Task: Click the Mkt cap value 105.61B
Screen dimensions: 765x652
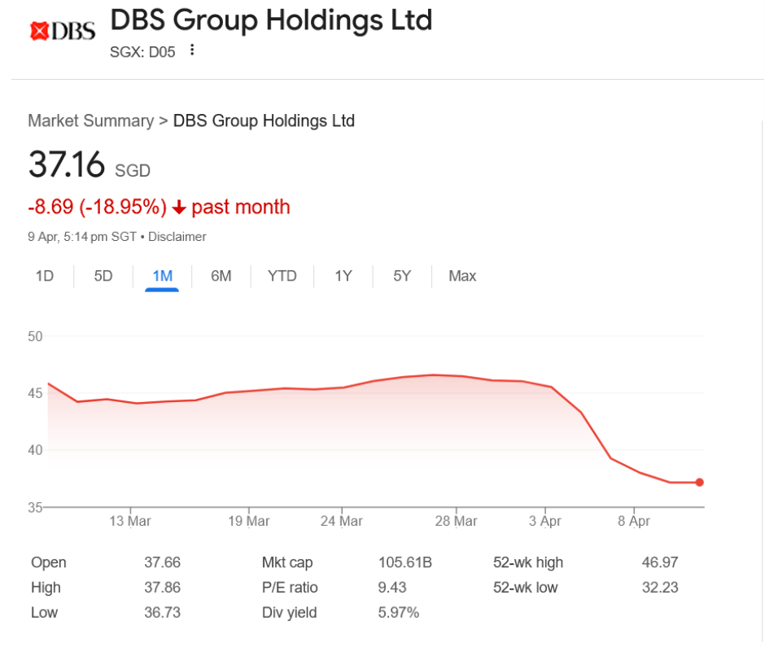Action: click(x=405, y=562)
